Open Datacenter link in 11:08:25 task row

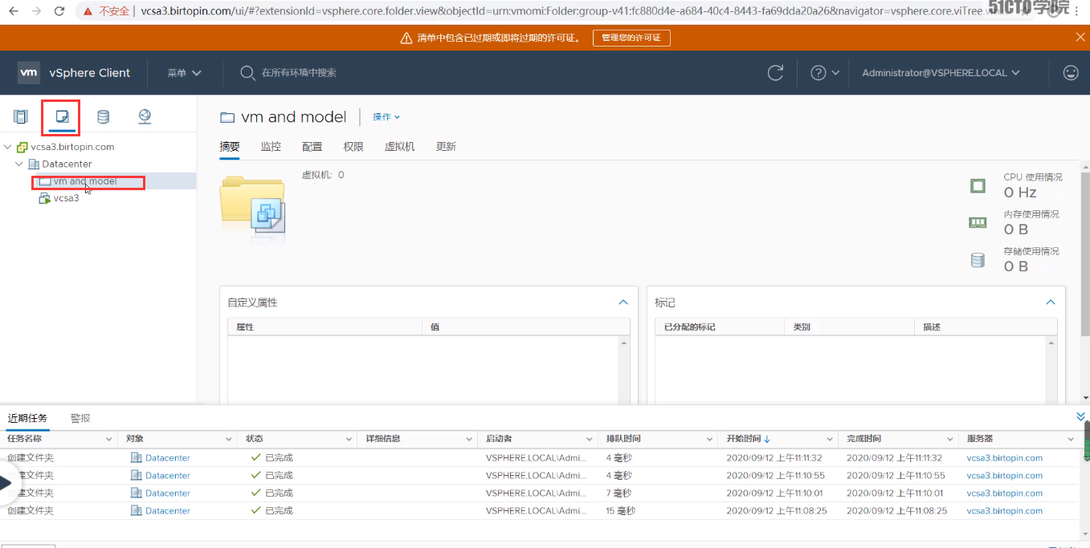[168, 511]
